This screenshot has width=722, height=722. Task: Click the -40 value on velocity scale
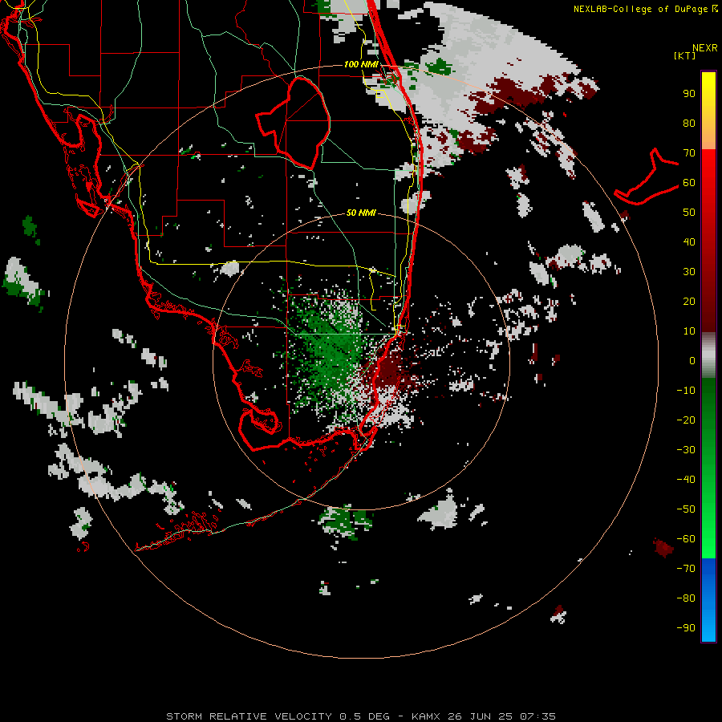686,480
